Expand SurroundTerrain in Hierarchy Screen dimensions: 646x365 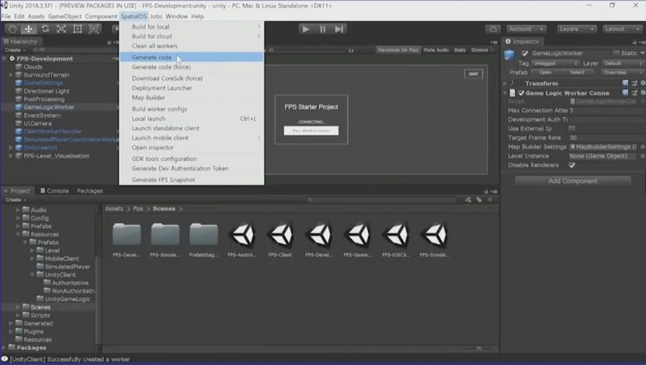[x=11, y=75]
